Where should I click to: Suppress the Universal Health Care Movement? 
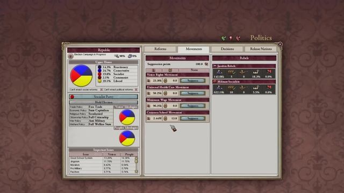pos(192,93)
